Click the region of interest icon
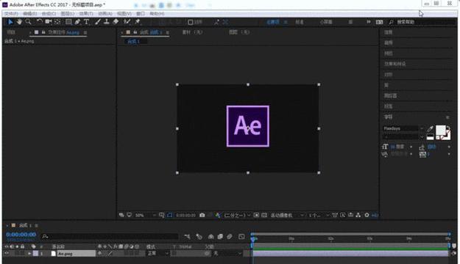 click(256, 215)
